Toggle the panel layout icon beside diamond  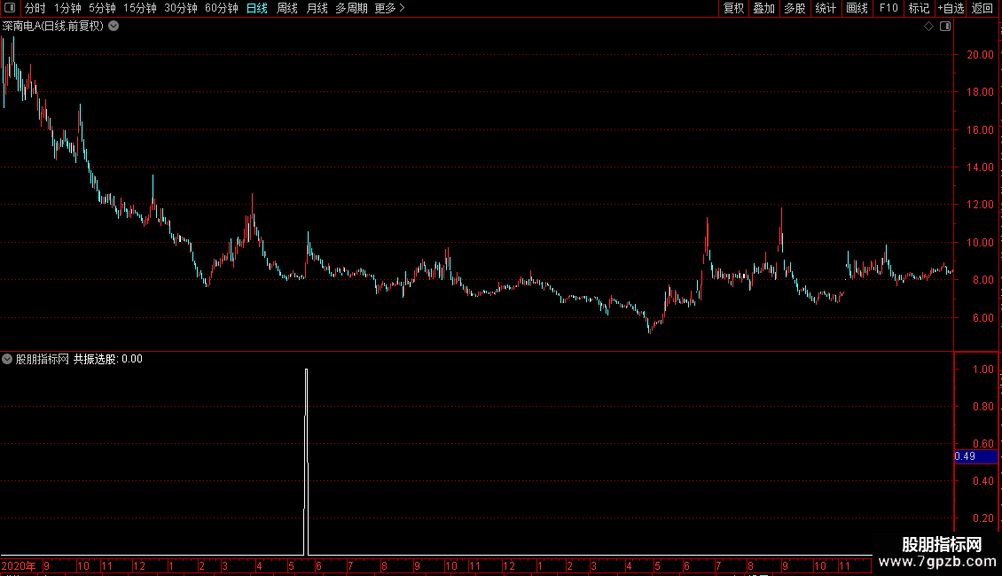(x=945, y=27)
